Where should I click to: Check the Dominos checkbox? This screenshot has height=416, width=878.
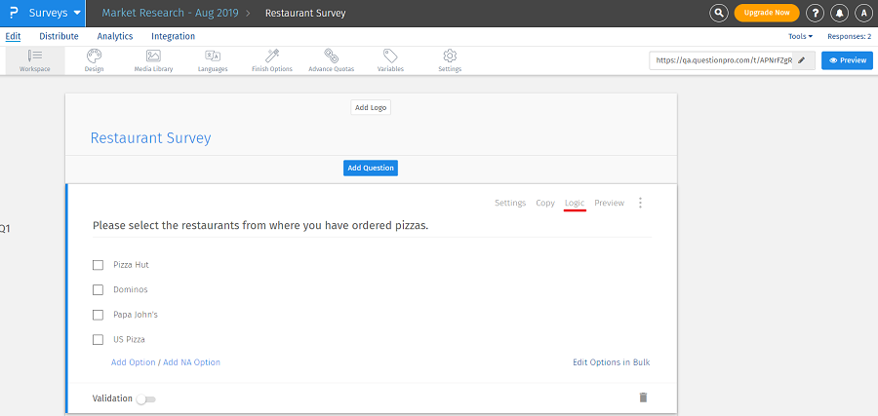[x=98, y=289]
